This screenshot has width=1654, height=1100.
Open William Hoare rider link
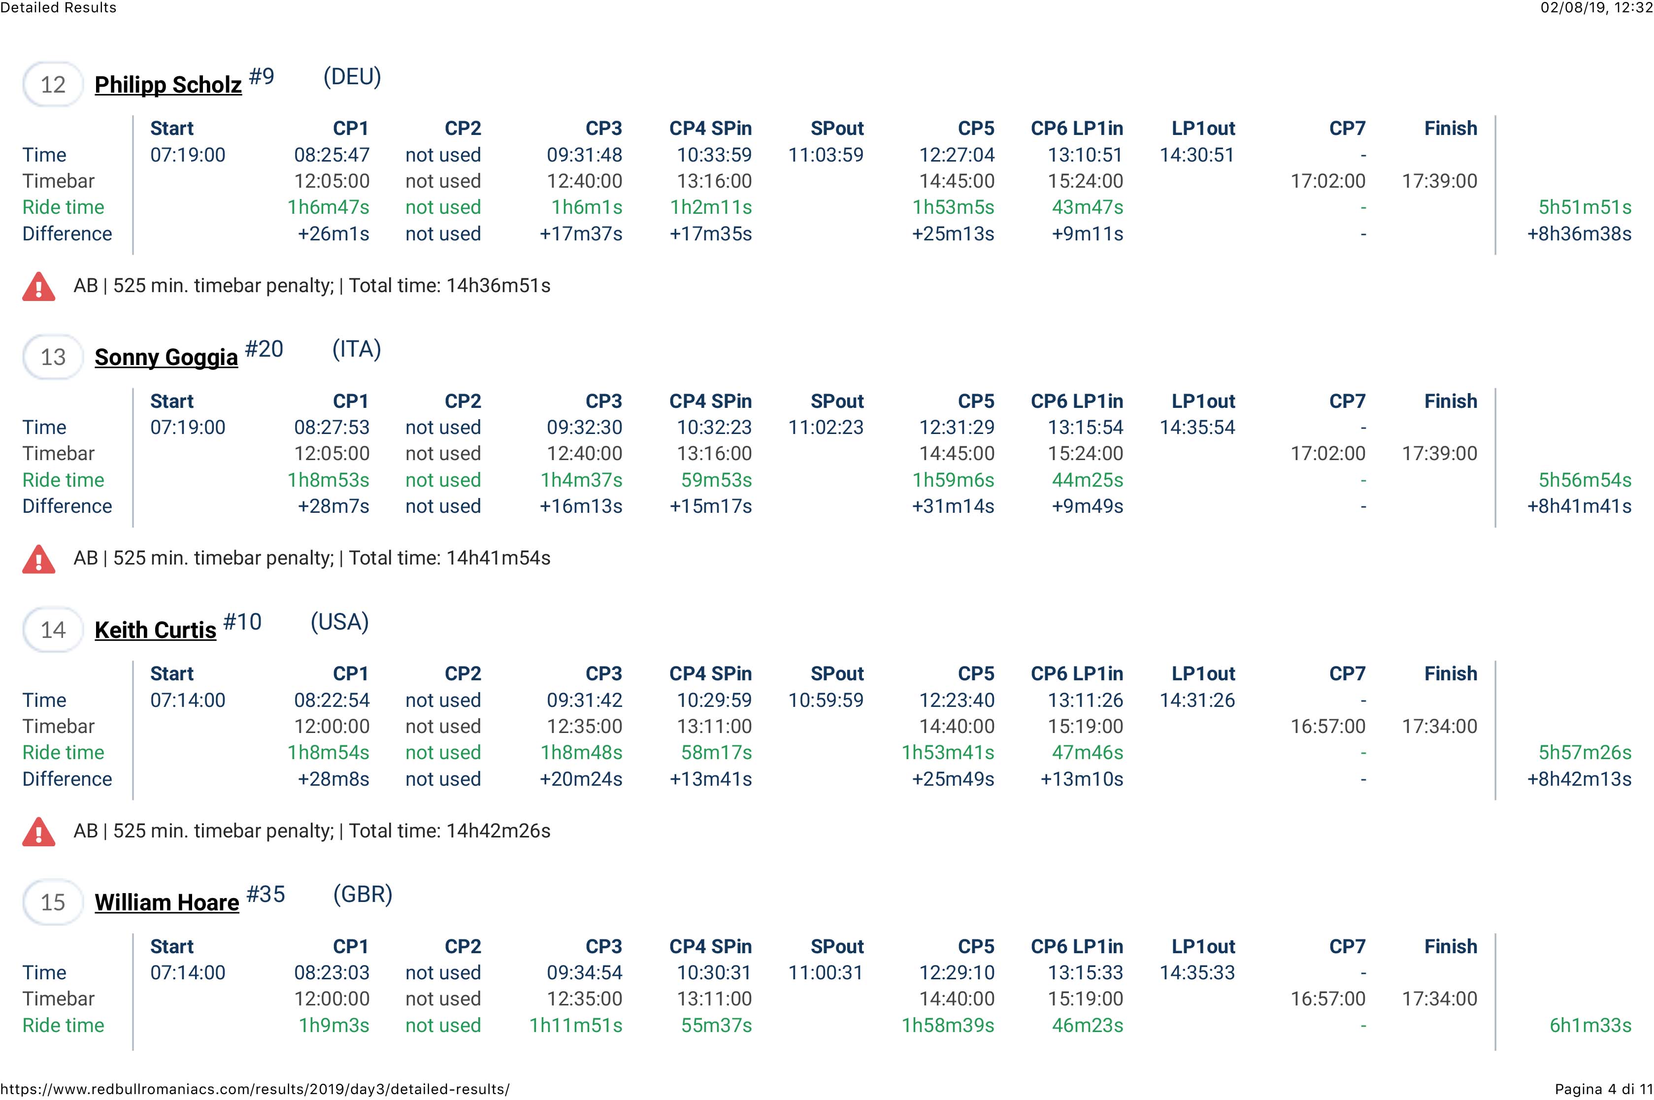pos(167,902)
